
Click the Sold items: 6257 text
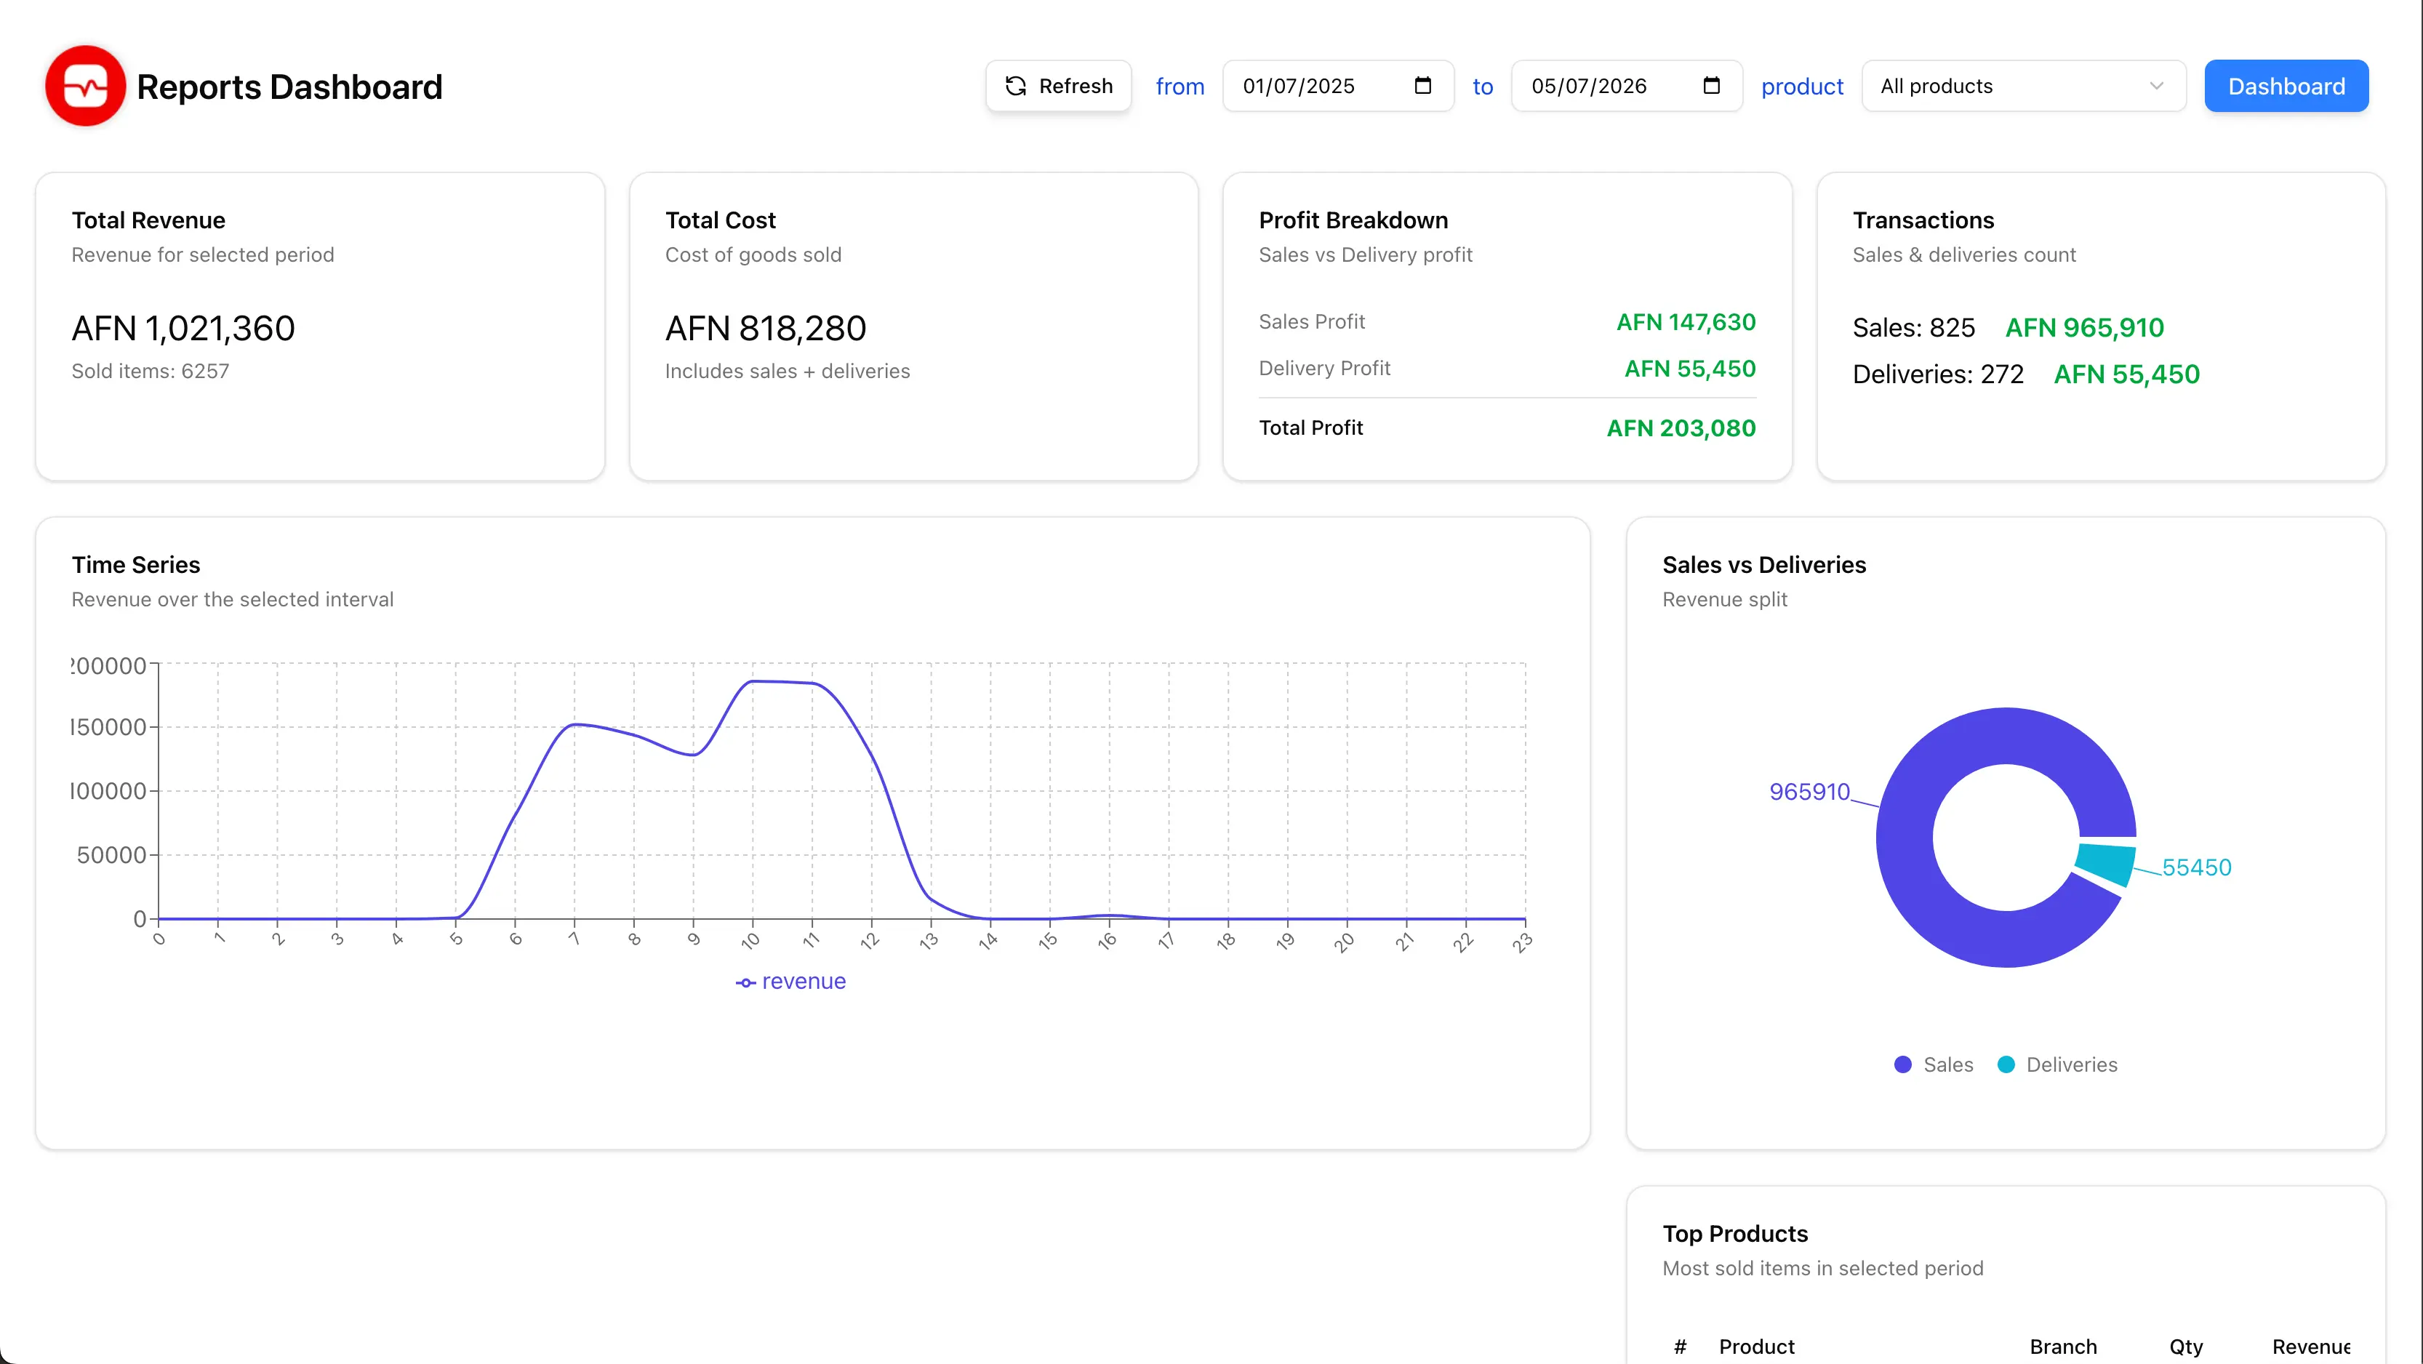pos(151,371)
